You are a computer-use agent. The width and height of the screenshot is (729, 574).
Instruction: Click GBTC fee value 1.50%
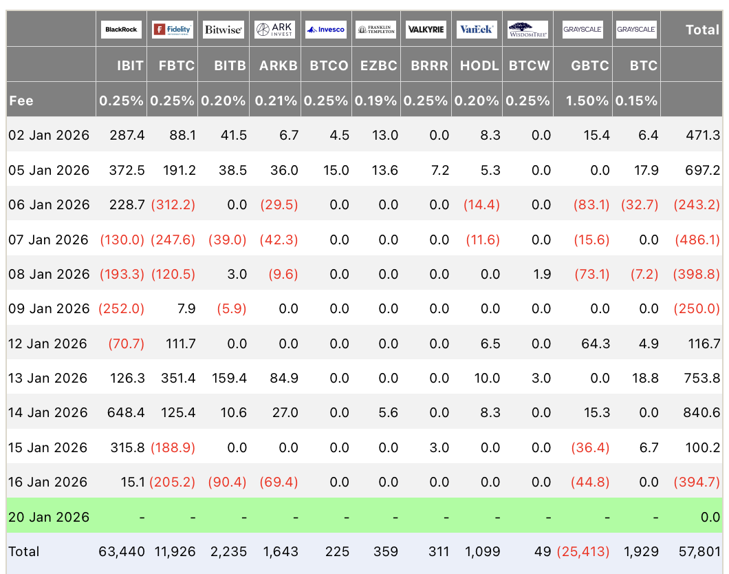pyautogui.click(x=587, y=100)
